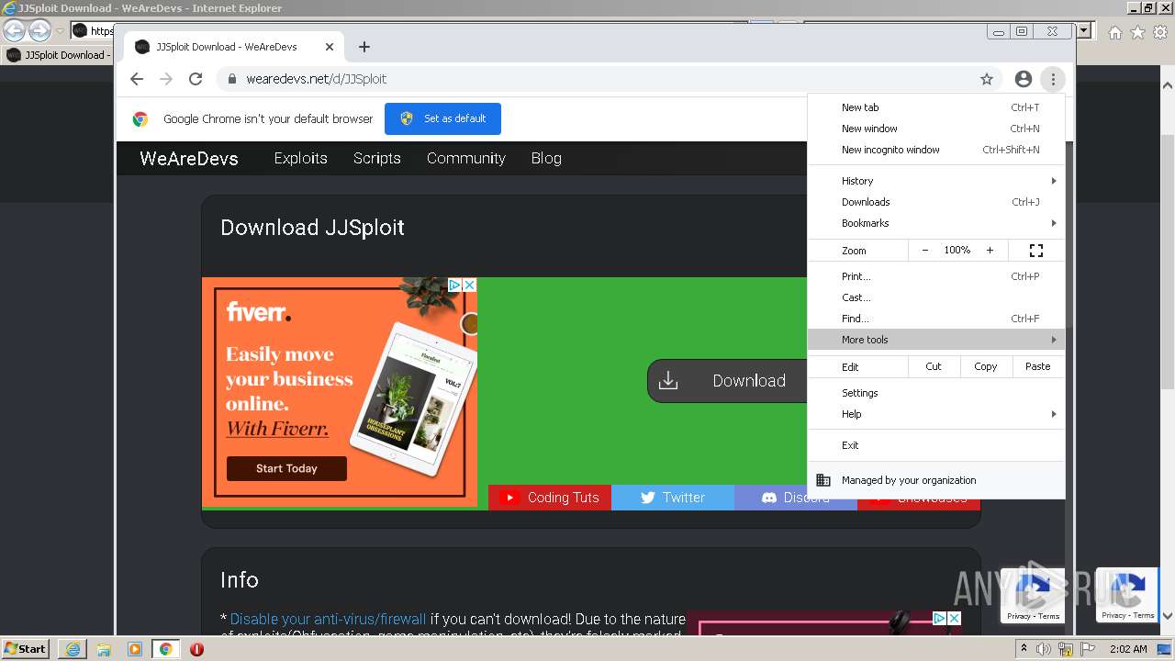The height and width of the screenshot is (661, 1175).
Task: Click Managed by your organization
Action: [936, 480]
